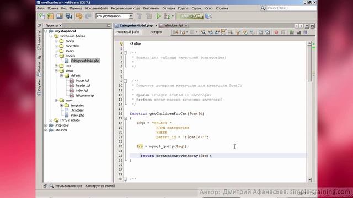Click the lightbulb hint on line 1
This screenshot has width=353, height=198.
click(x=121, y=43)
